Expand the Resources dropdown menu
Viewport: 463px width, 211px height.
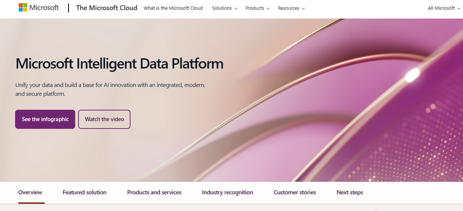coord(291,8)
